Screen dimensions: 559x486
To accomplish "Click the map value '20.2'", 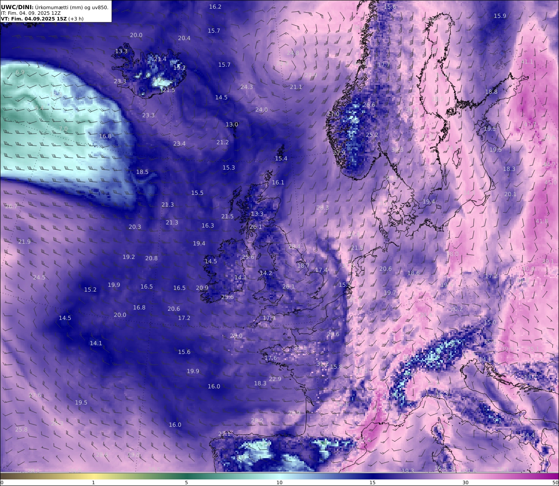I will point(457,309).
